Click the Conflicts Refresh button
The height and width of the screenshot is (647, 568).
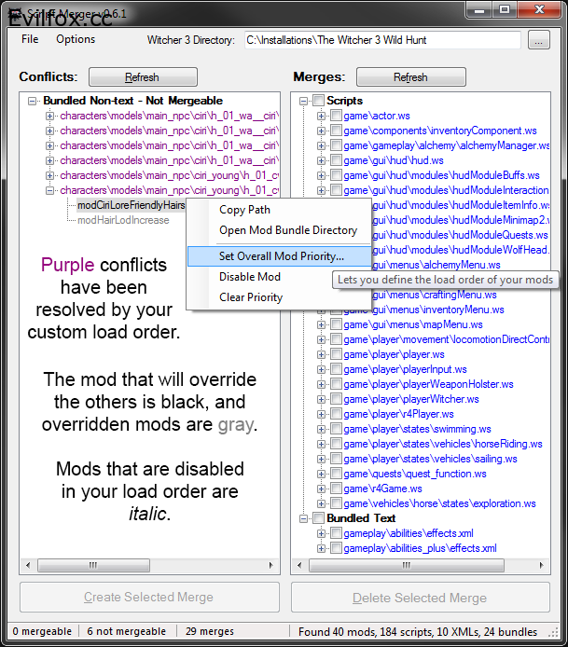point(143,77)
